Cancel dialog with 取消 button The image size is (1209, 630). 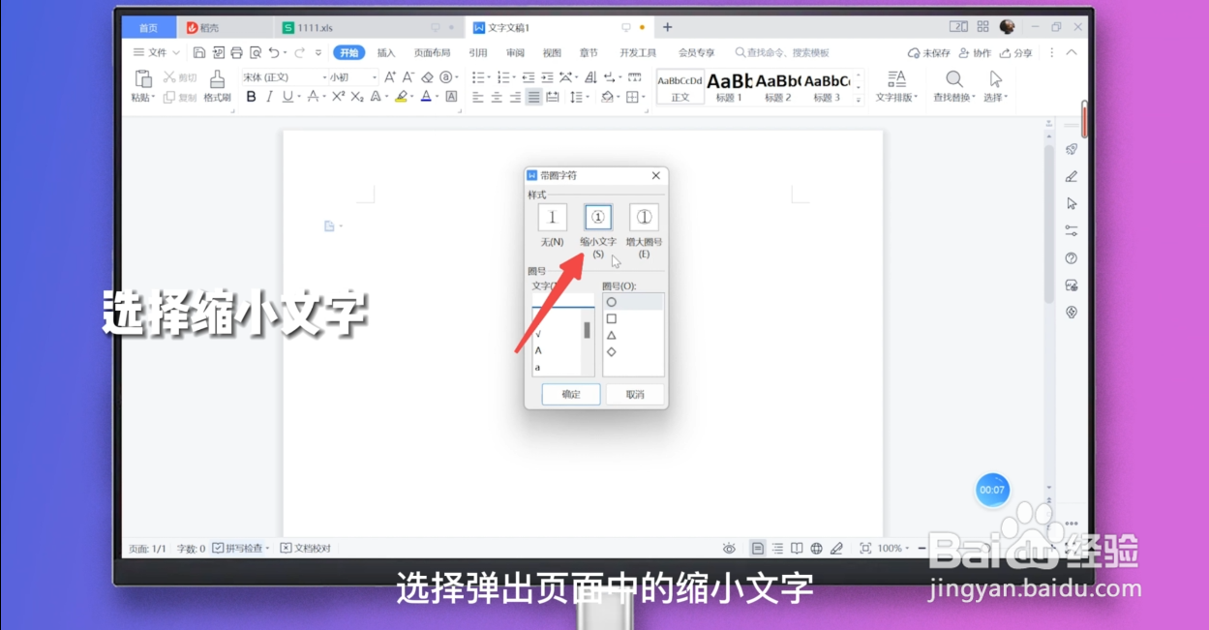[635, 394]
